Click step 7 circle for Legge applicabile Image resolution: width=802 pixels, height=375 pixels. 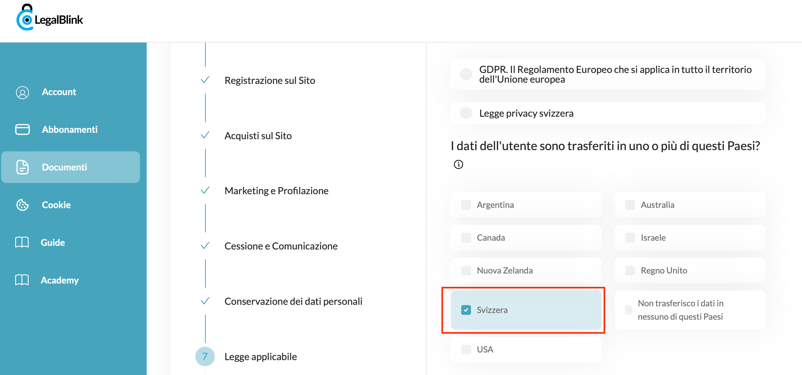(x=205, y=356)
